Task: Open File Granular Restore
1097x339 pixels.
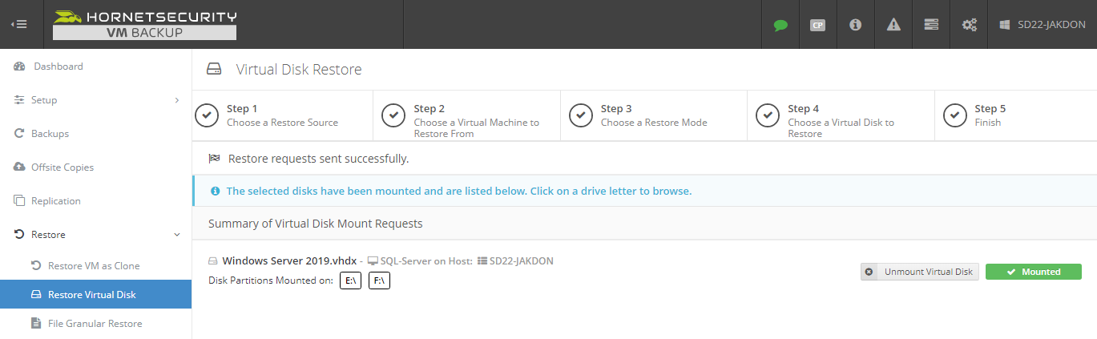Action: tap(95, 324)
